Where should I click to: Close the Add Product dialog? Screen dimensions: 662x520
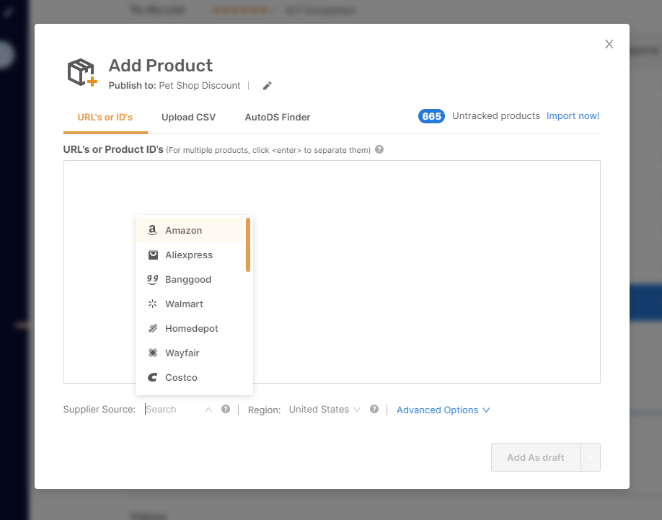click(x=609, y=44)
